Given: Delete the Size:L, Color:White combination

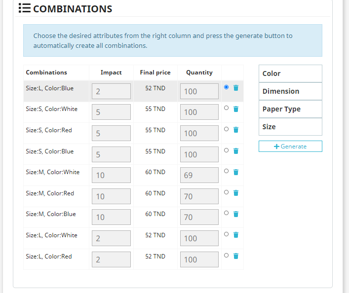Looking at the screenshot, I should pyautogui.click(x=236, y=235).
